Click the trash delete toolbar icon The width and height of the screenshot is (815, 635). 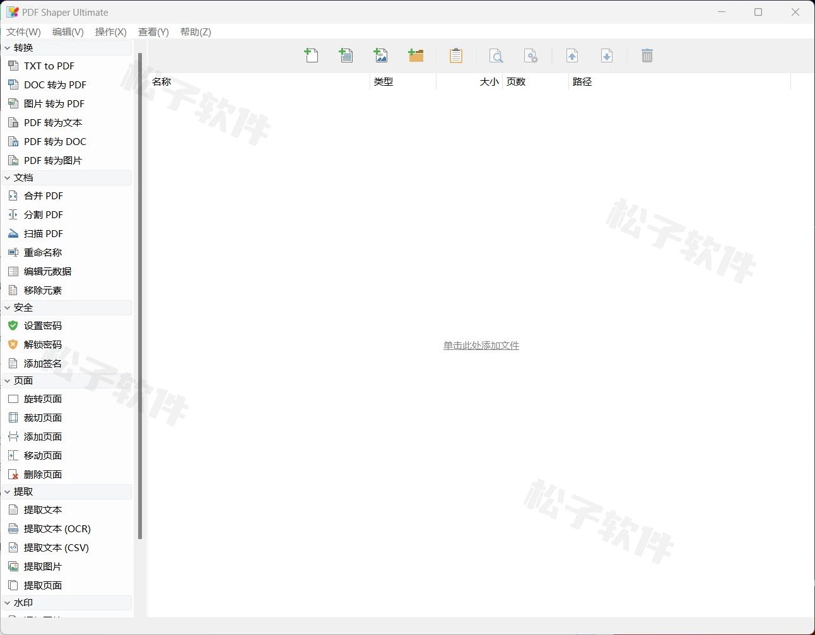(x=647, y=56)
